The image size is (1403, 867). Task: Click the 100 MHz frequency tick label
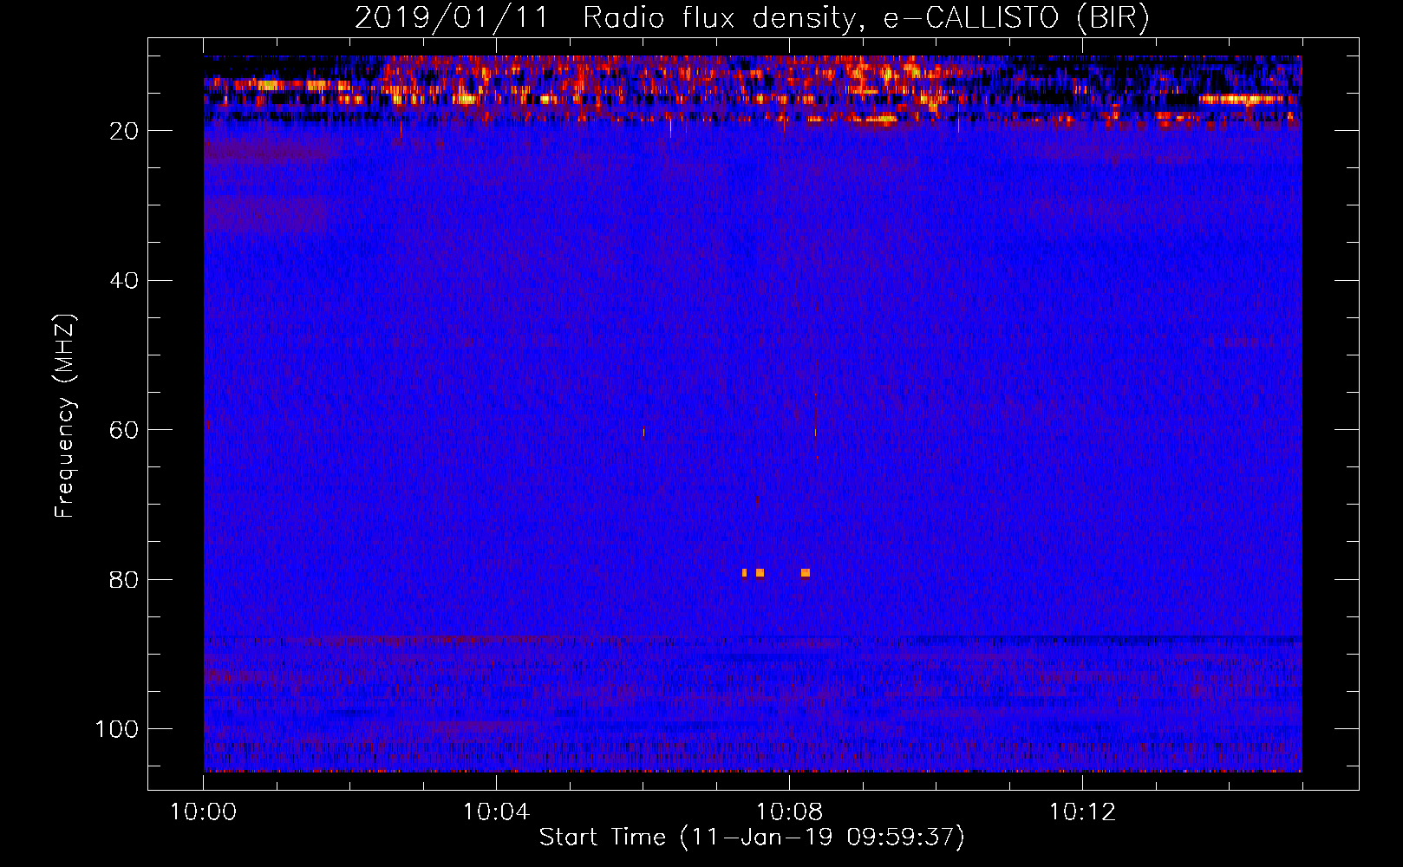click(117, 729)
